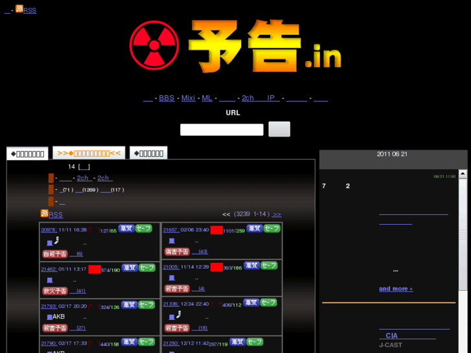Click blue 悪質 badge on post 20978
Screen dimensions: 471x353
[x=126, y=229]
